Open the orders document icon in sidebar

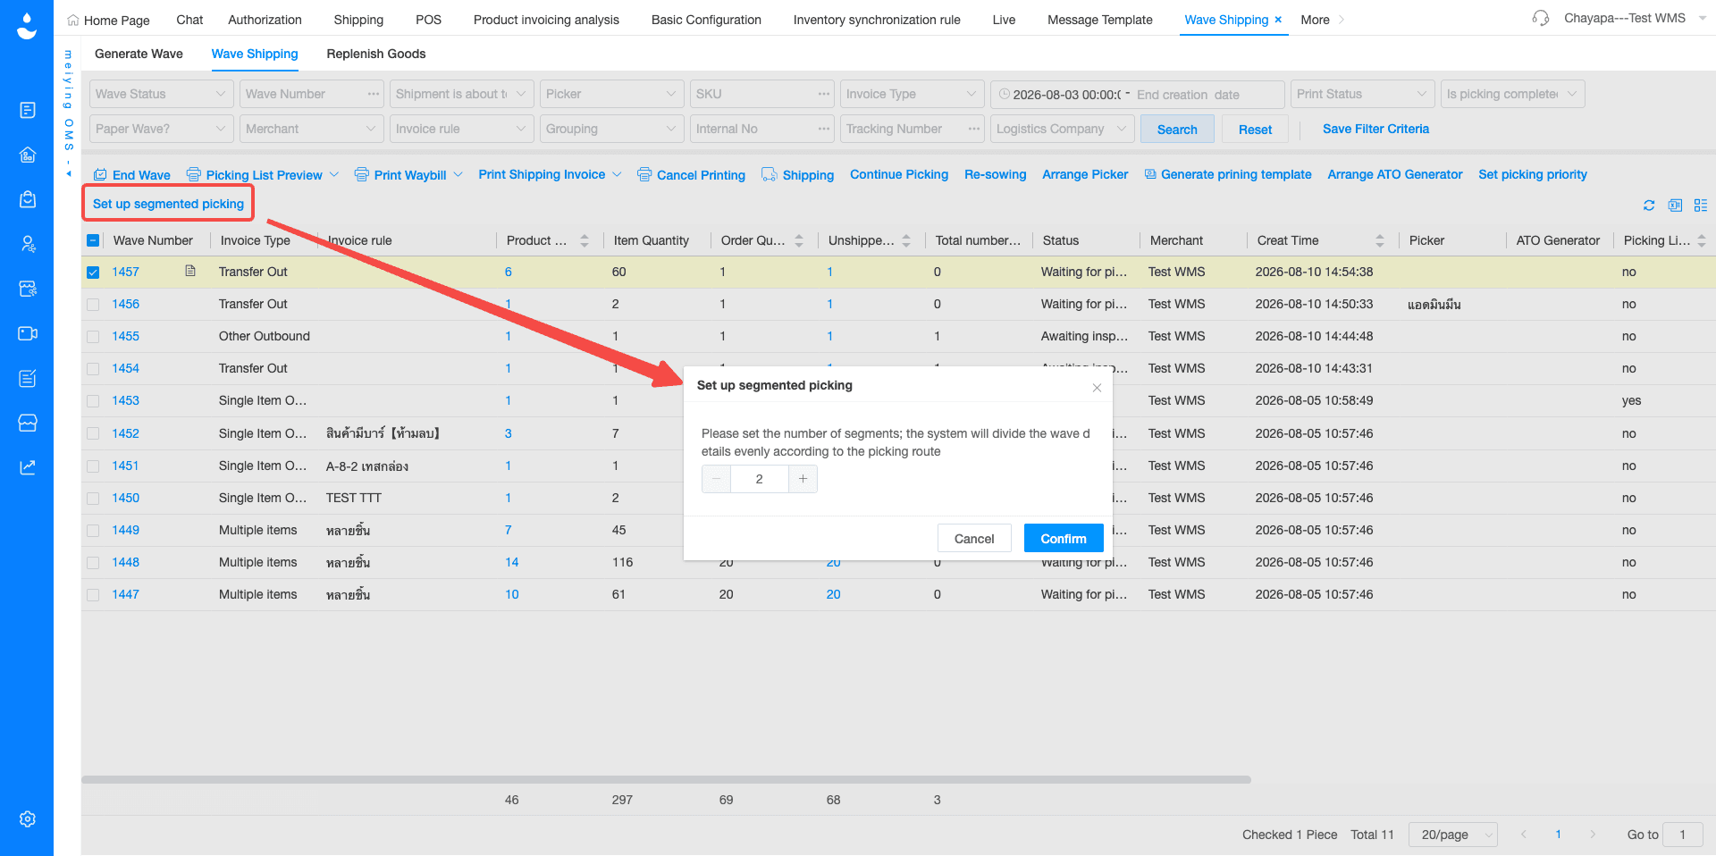click(28, 110)
